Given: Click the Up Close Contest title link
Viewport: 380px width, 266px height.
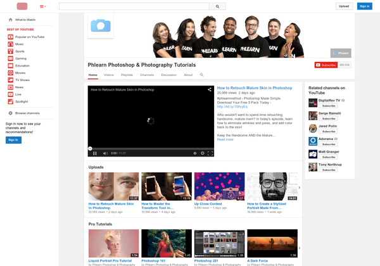Looking at the screenshot, I should pos(208,204).
